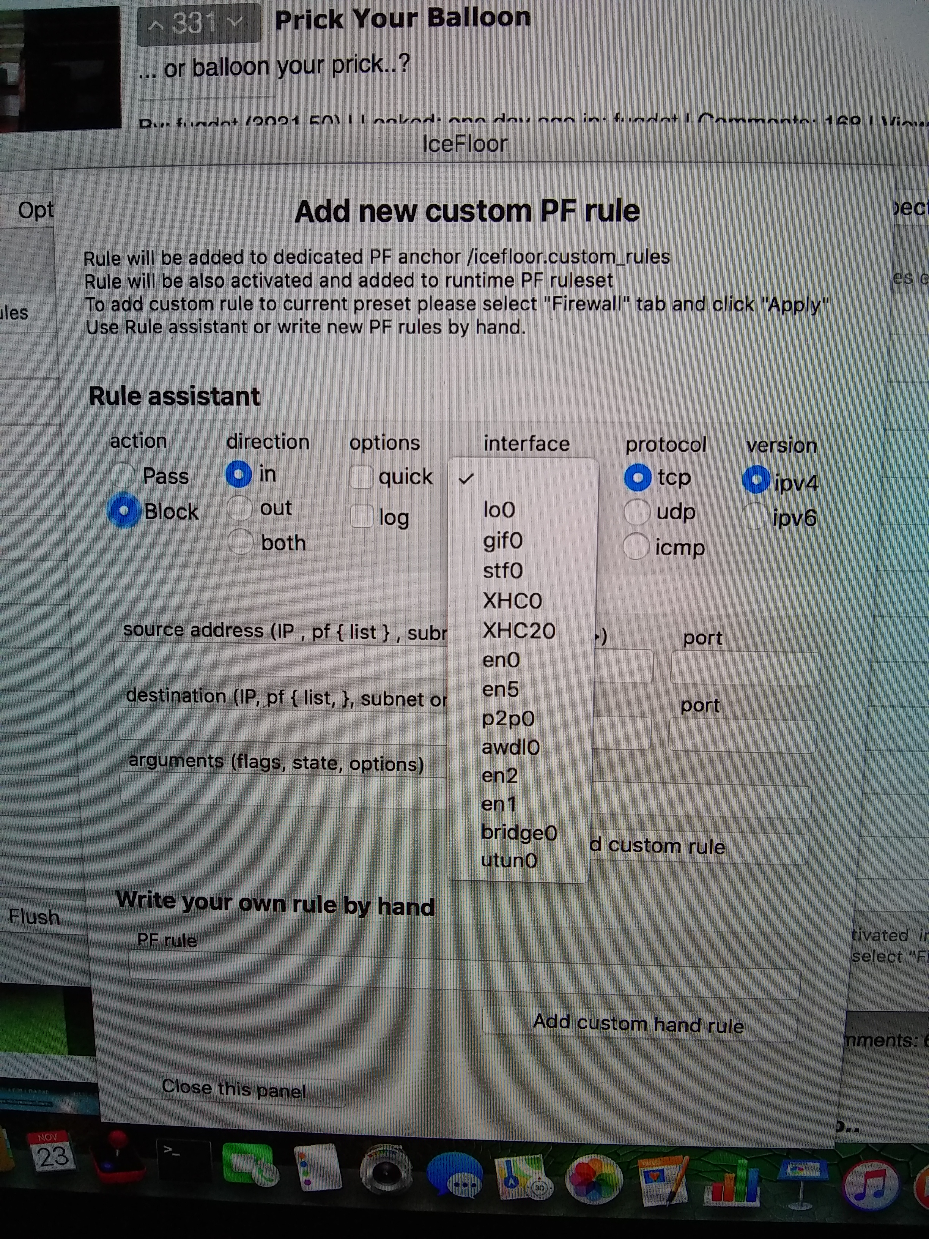This screenshot has height=1239, width=929.
Task: Select utun0 interface menu entry
Action: (509, 861)
